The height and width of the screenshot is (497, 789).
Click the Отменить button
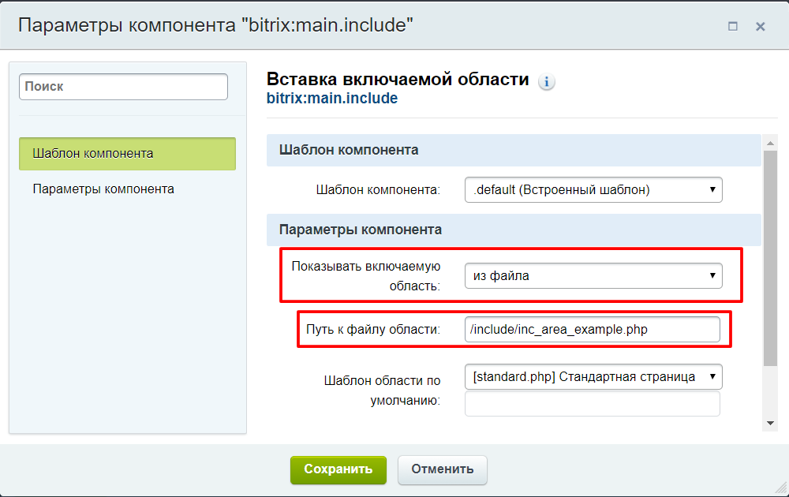443,470
